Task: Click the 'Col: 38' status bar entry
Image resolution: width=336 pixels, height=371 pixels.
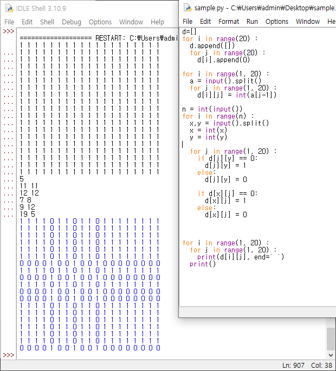Action: tap(321, 366)
